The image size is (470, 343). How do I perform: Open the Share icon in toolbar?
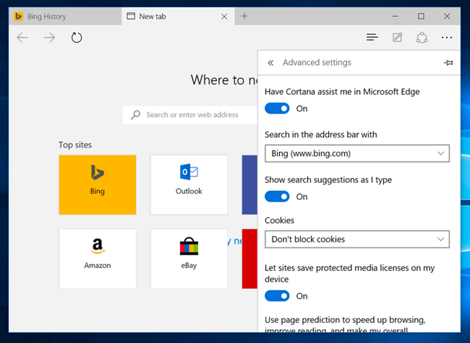[422, 38]
